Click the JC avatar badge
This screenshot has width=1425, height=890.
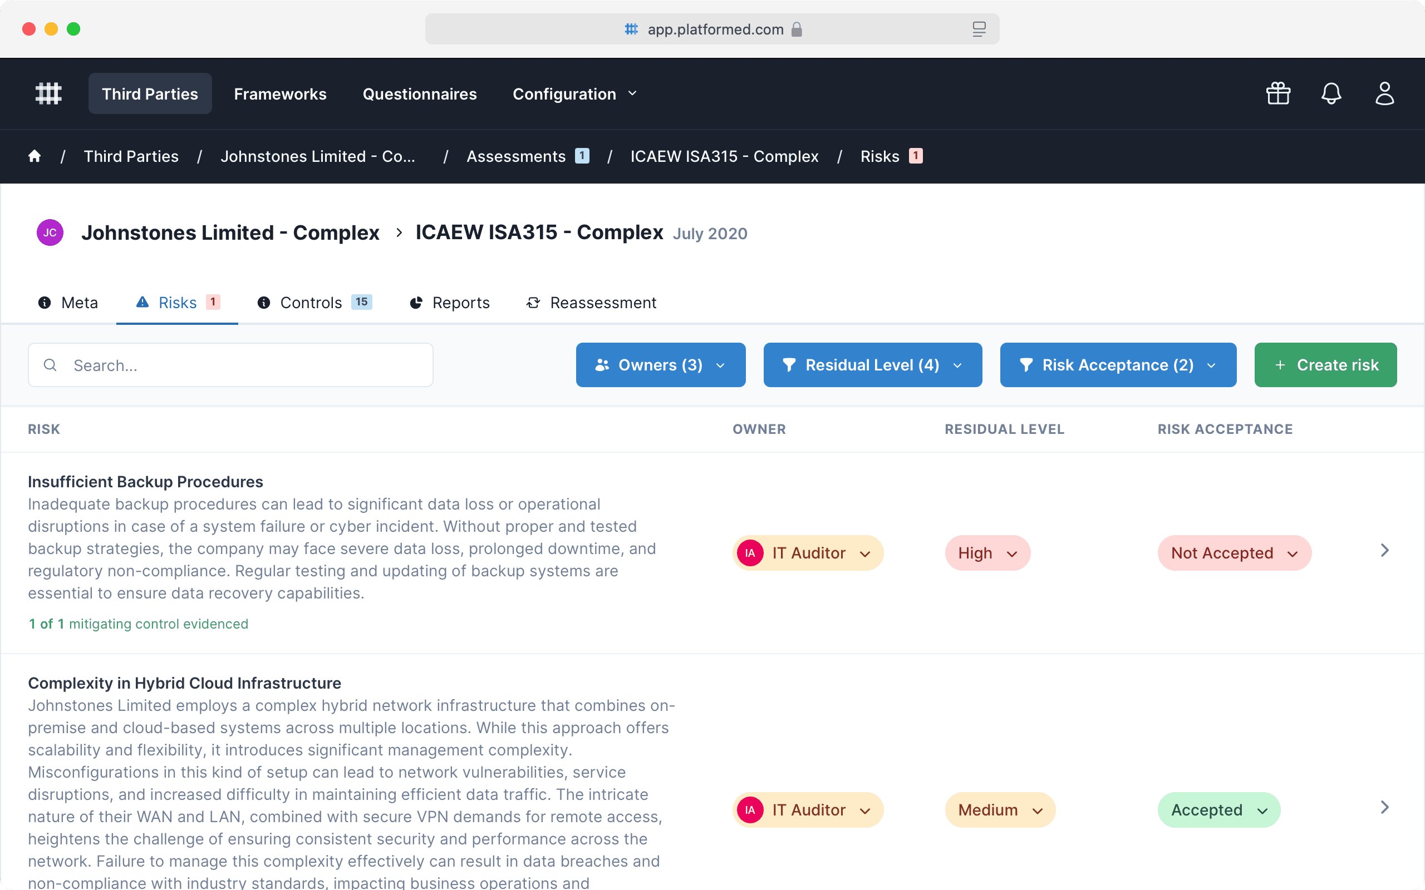click(x=50, y=233)
